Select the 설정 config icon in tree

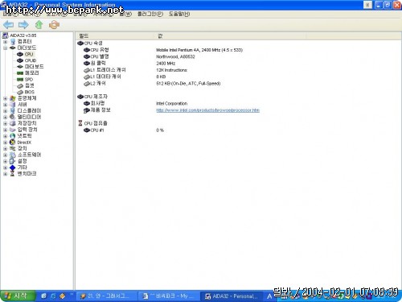[13, 161]
